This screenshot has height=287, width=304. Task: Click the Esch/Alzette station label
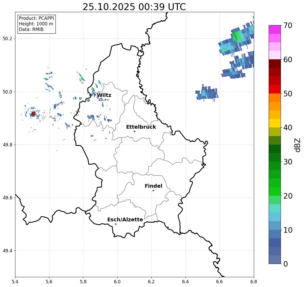pyautogui.click(x=125, y=219)
